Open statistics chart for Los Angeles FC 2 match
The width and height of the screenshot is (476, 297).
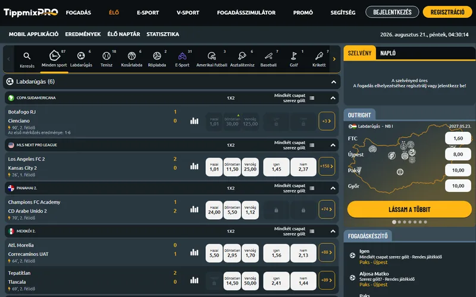click(195, 166)
